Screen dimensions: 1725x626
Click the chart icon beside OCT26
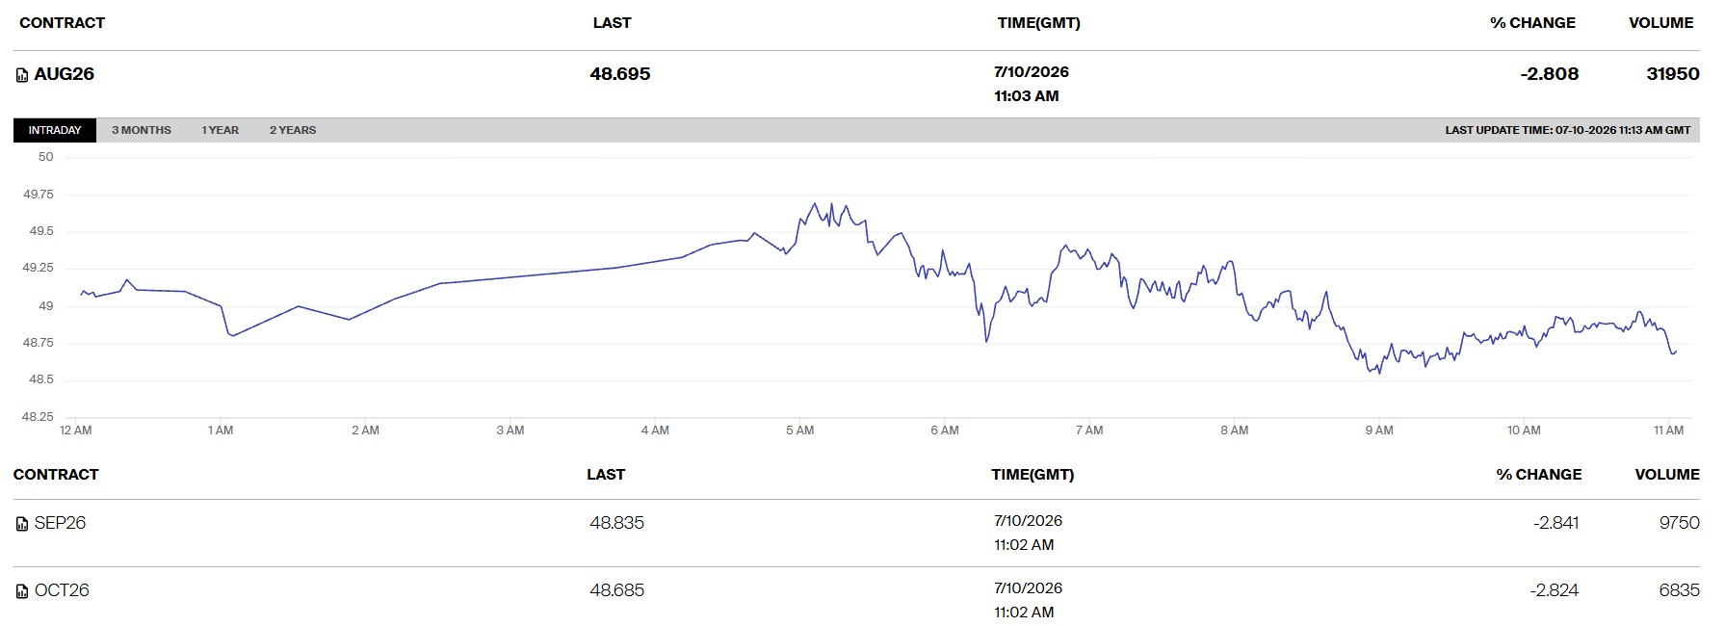pyautogui.click(x=22, y=591)
